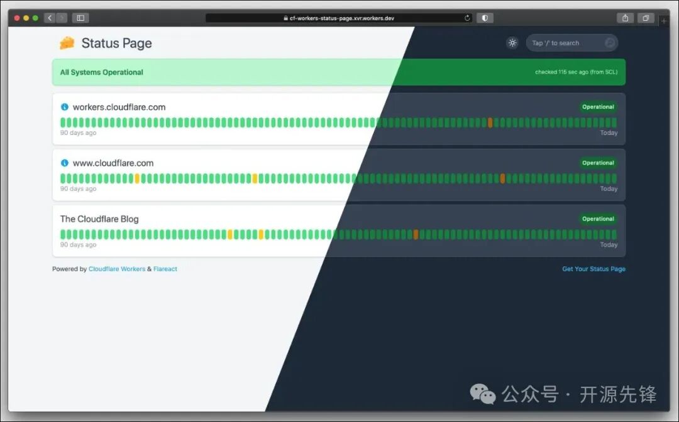Click 'Today' label under The Cloudflare Blog
The height and width of the screenshot is (422, 679).
pyautogui.click(x=609, y=245)
